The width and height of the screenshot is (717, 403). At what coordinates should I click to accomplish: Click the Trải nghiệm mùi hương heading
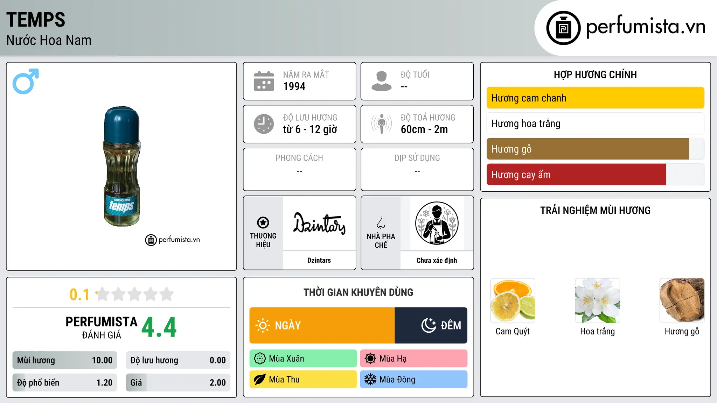click(595, 210)
